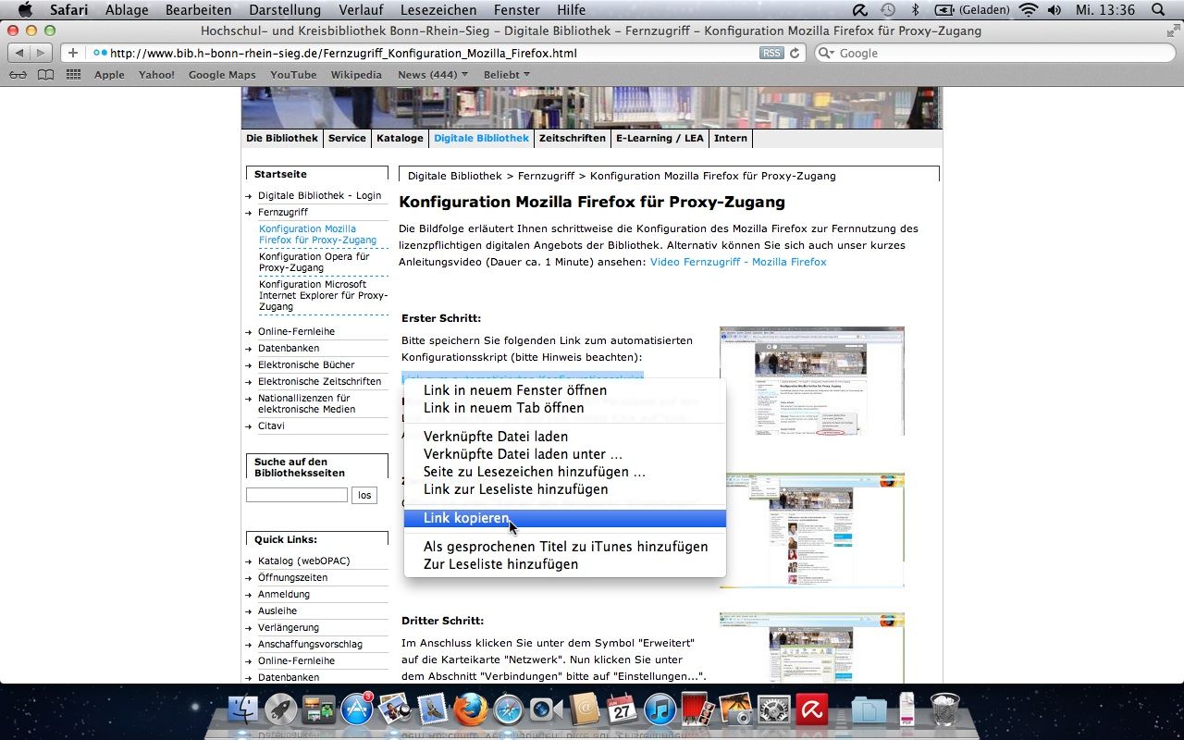
Task: Enter fullscreen with the corner arrows icon
Action: [1173, 31]
